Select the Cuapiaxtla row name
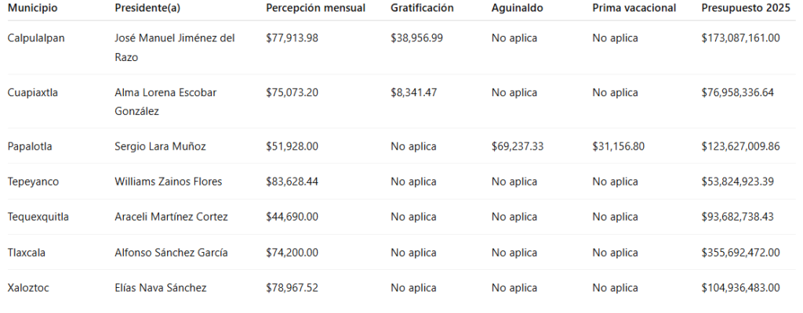Screen dimensions: 803x313 click(x=33, y=92)
